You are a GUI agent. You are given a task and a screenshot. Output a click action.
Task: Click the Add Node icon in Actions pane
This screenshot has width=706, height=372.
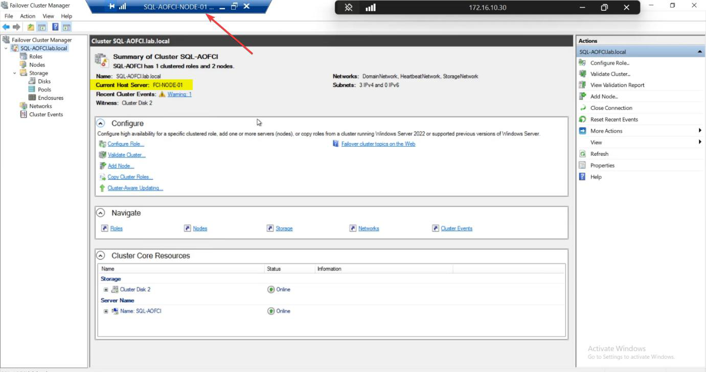[582, 96]
